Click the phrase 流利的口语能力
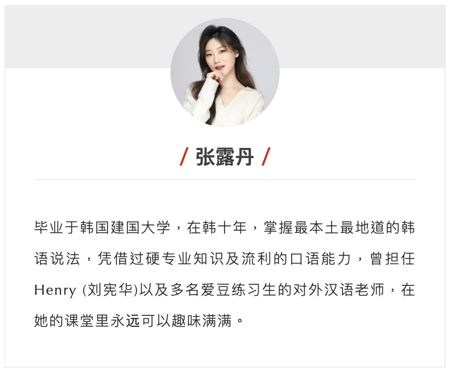The height and width of the screenshot is (371, 449). (296, 259)
